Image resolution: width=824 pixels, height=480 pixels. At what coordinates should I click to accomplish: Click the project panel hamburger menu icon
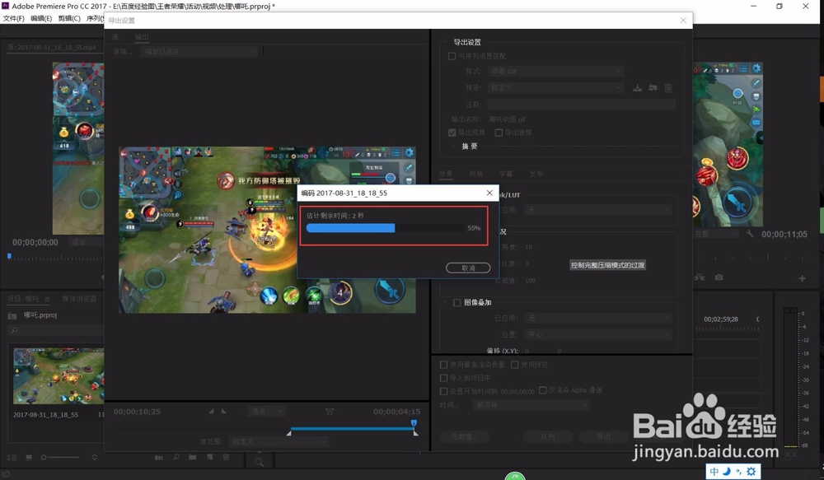coord(47,299)
